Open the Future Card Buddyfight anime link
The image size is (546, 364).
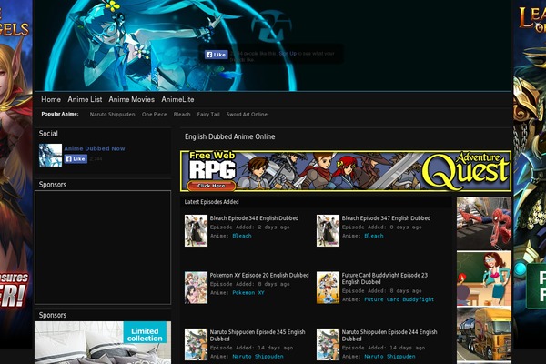[x=399, y=299]
